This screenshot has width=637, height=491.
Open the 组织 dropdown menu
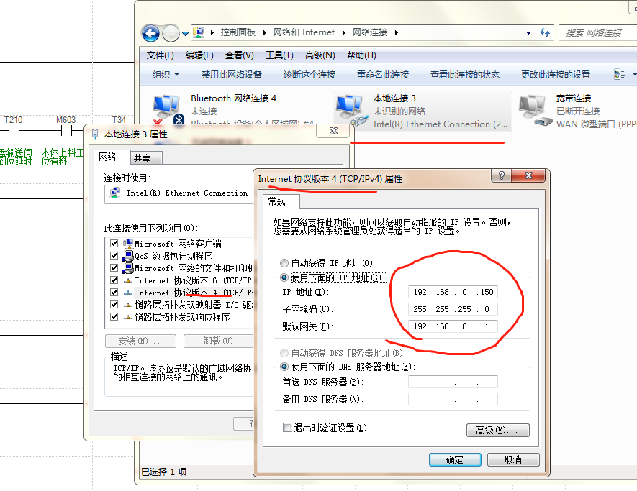166,74
